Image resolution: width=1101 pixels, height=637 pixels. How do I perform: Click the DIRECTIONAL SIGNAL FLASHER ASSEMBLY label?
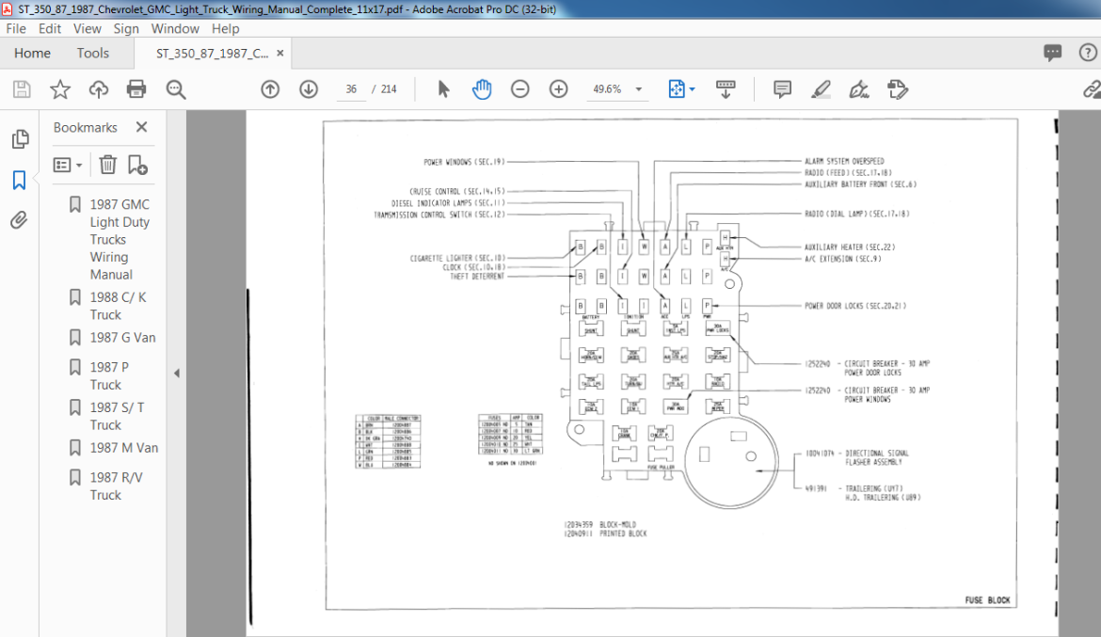point(877,458)
